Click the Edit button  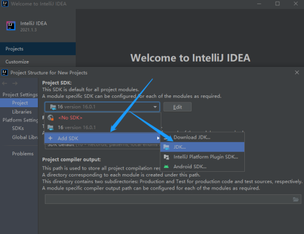tap(177, 107)
